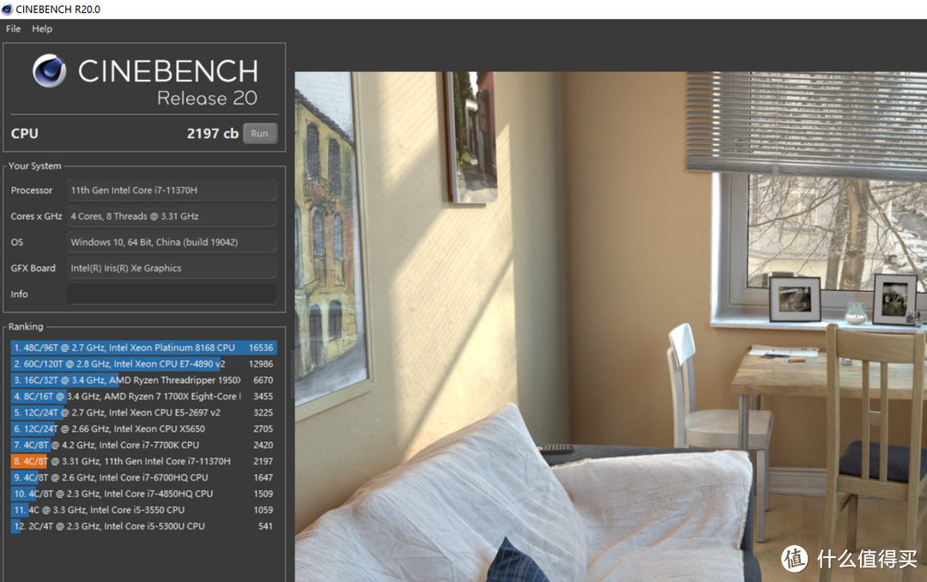
Task: Click the GFX Board field
Action: 172,269
